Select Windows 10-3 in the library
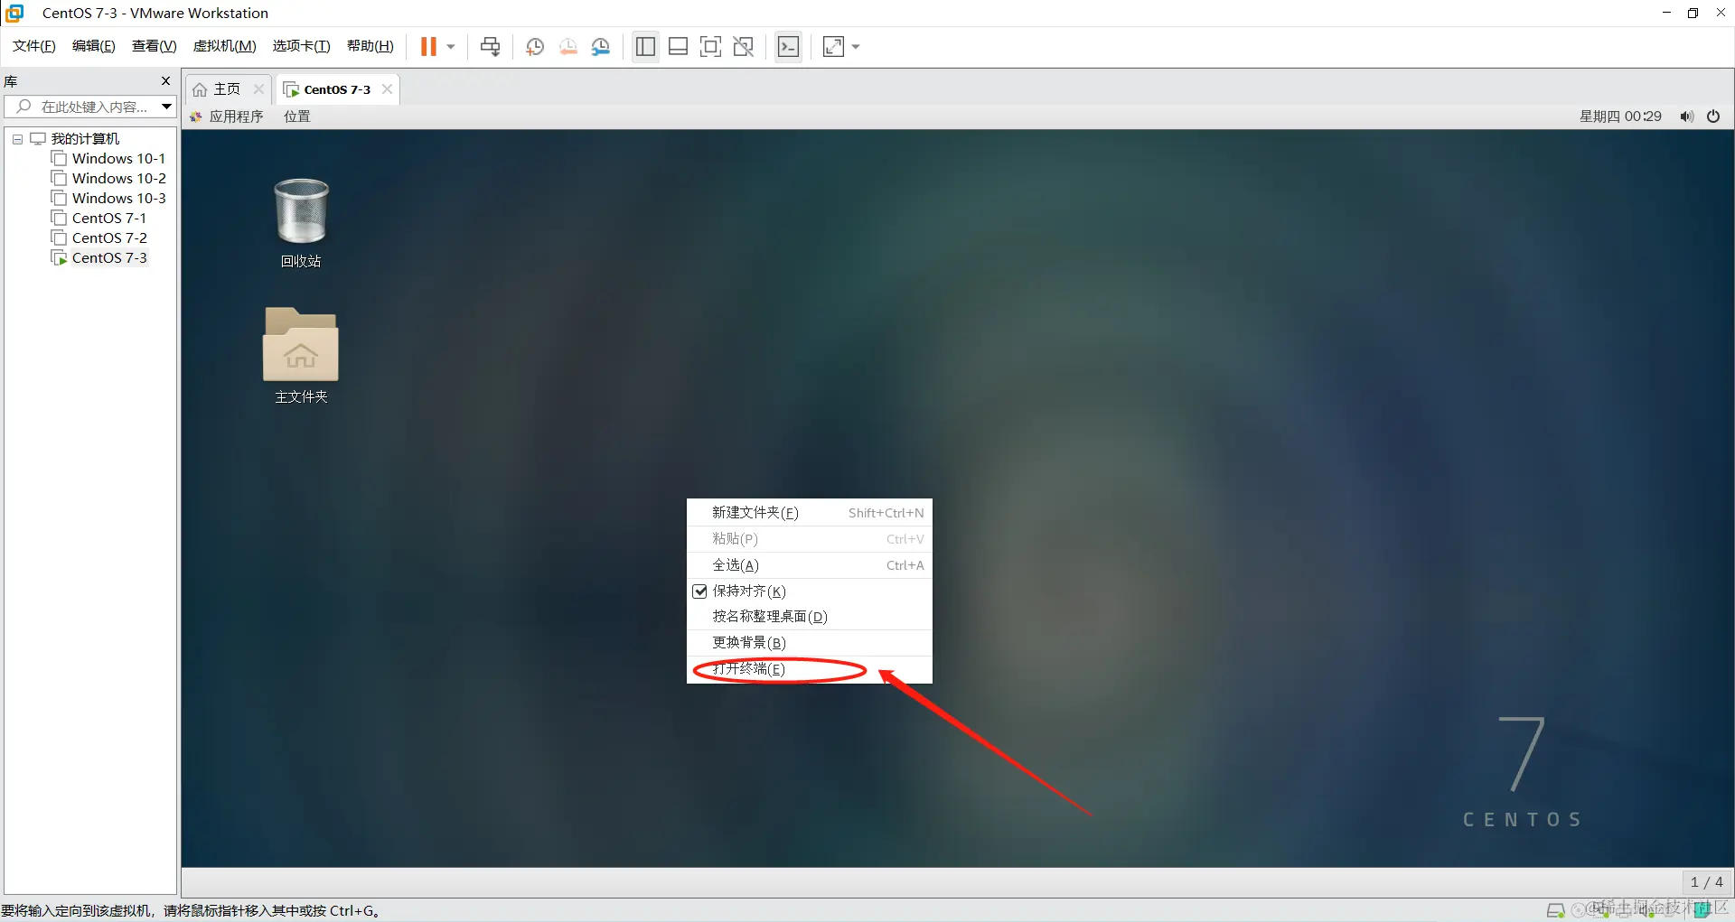 pos(118,199)
